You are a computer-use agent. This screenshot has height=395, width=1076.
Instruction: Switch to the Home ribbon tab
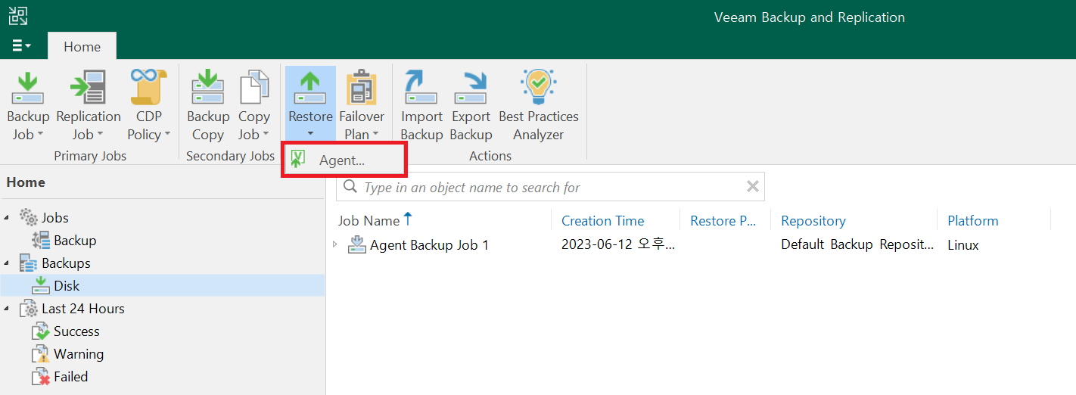tap(82, 46)
